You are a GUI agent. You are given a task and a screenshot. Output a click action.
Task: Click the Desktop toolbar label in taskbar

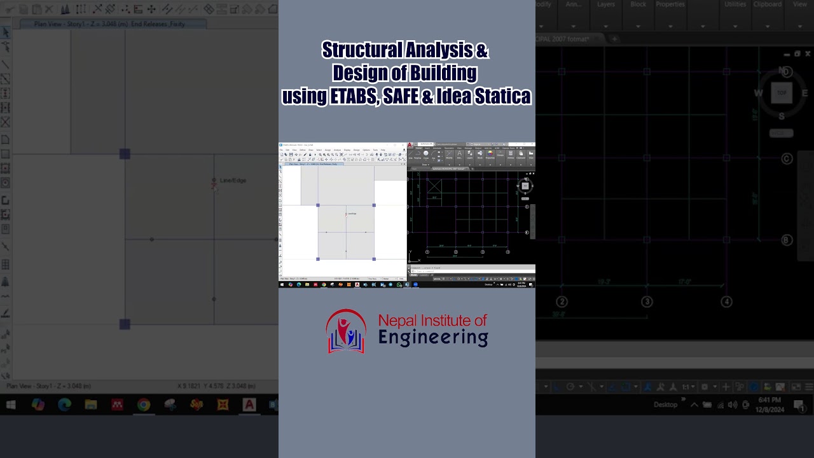click(x=666, y=405)
